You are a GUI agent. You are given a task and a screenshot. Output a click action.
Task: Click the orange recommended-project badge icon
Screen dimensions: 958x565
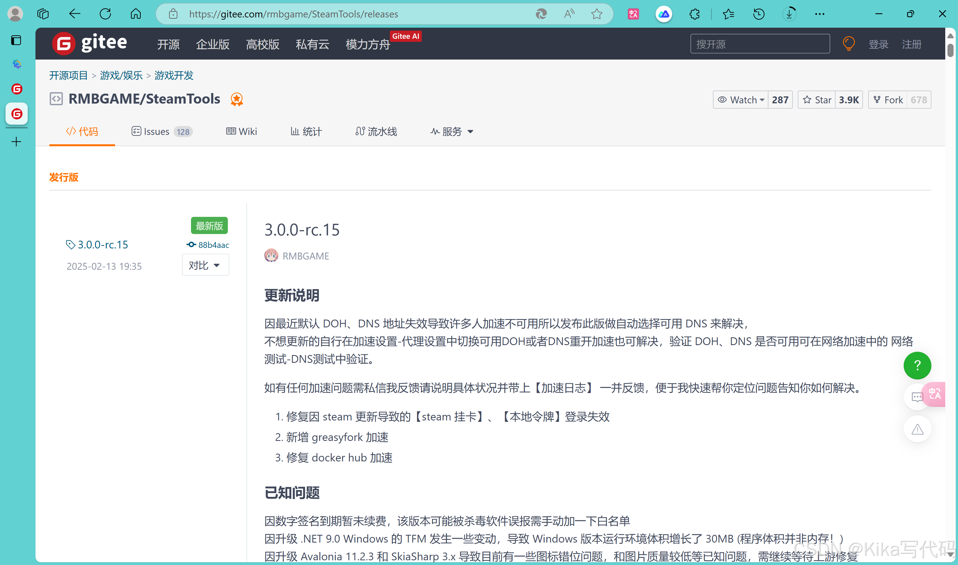[237, 99]
